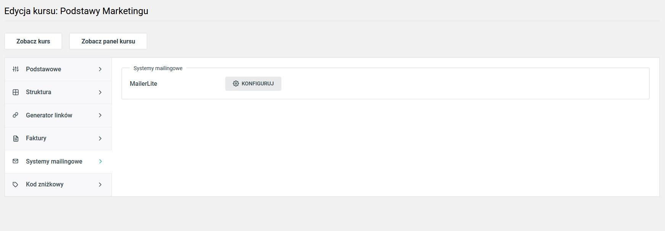This screenshot has width=665, height=231.
Task: Configure MailerLite with KONFIGURUJ button
Action: [x=253, y=83]
